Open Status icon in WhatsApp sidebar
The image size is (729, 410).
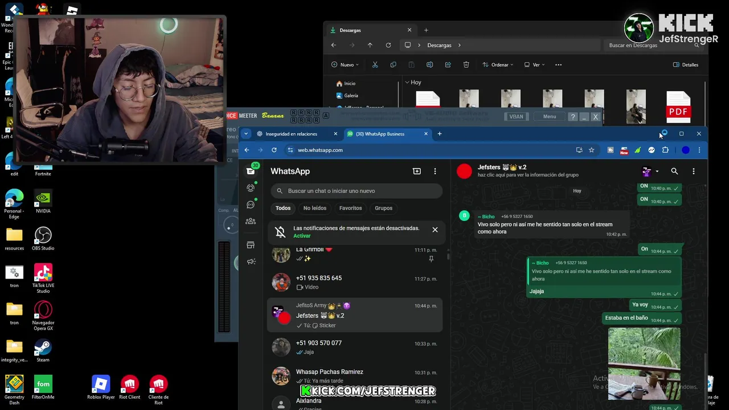pos(251,188)
